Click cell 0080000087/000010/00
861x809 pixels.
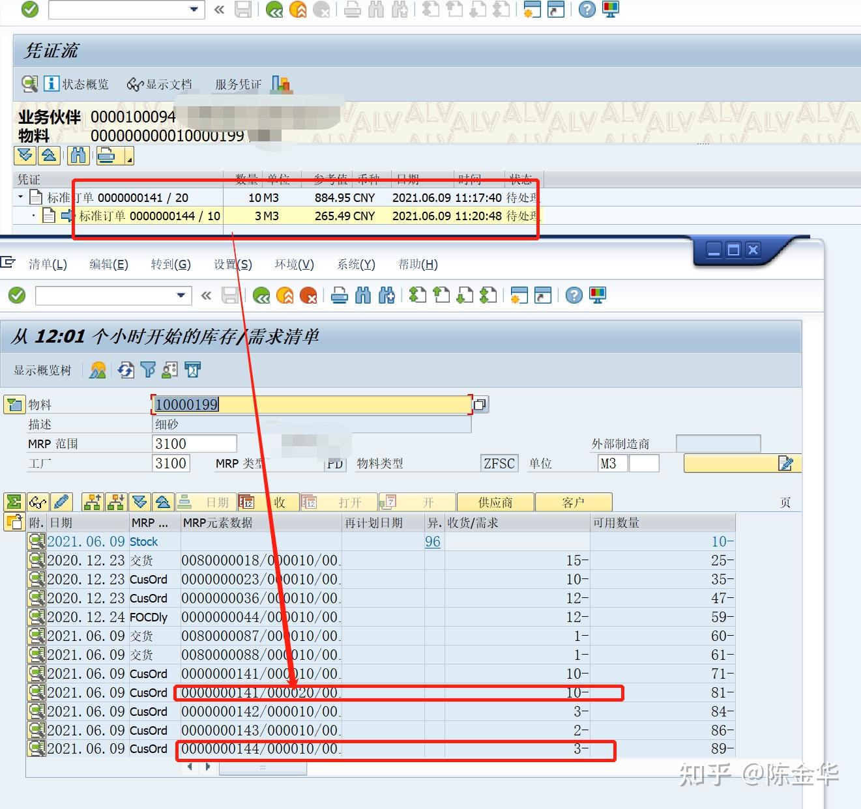pyautogui.click(x=261, y=636)
